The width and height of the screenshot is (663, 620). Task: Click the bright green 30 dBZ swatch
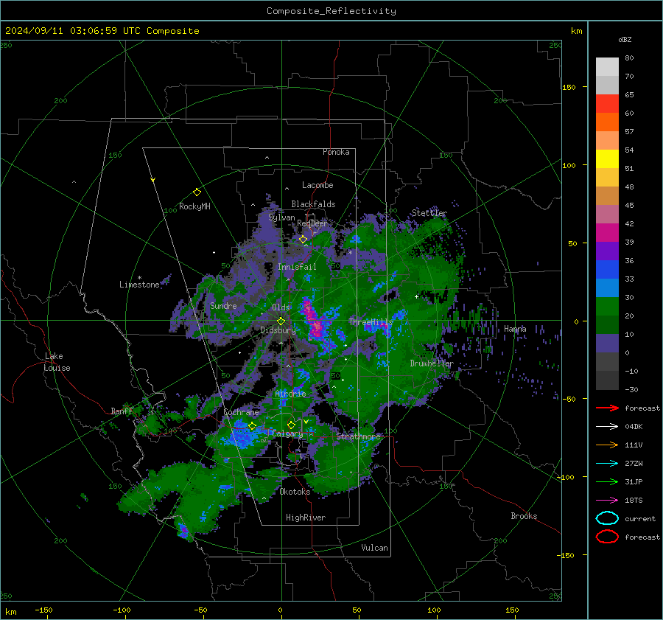(607, 306)
